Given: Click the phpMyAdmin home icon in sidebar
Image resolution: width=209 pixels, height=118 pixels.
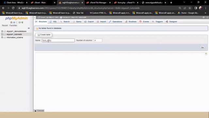Looking at the screenshot, I should 11,22.
